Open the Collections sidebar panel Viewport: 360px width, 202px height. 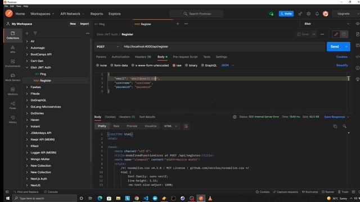[x=12, y=35]
